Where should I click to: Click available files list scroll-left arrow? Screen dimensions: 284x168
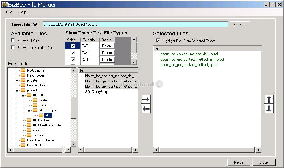(x=81, y=150)
